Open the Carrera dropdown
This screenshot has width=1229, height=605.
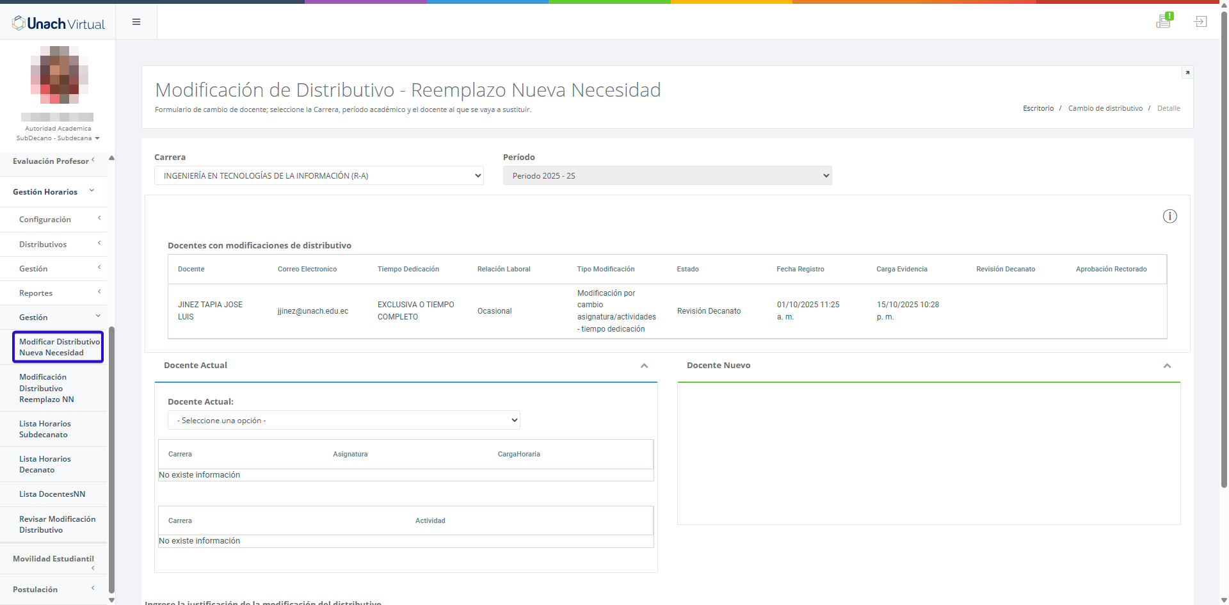pyautogui.click(x=319, y=176)
